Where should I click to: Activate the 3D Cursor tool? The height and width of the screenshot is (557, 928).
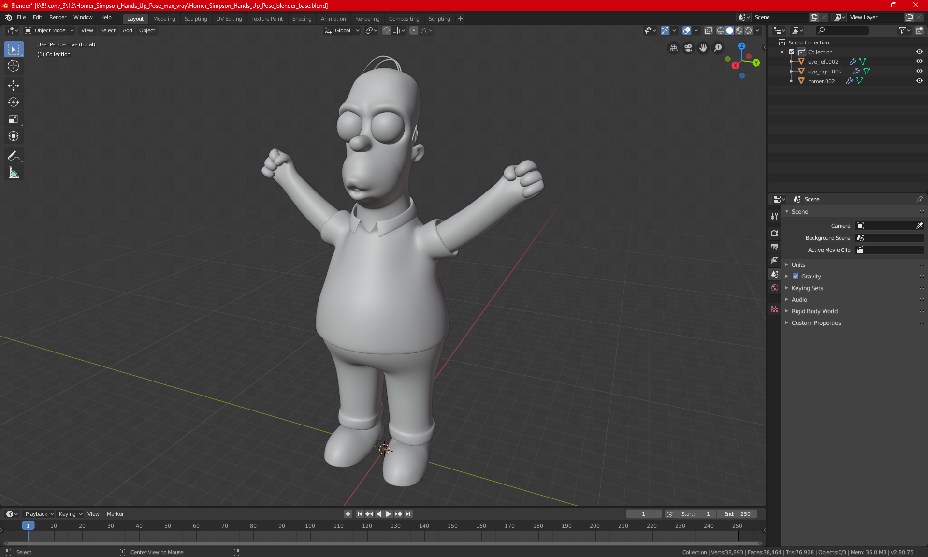[x=14, y=66]
